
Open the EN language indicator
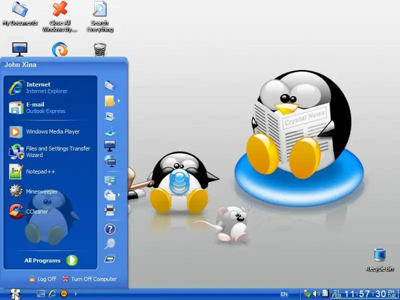pyautogui.click(x=284, y=294)
